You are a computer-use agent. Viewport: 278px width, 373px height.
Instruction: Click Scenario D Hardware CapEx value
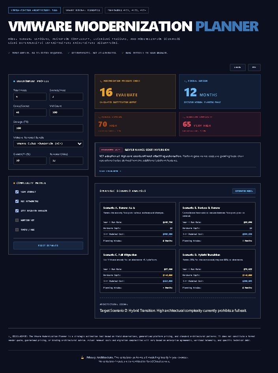[x=247, y=275]
